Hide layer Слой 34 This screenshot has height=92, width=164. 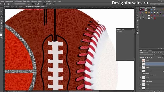pos(140,67)
